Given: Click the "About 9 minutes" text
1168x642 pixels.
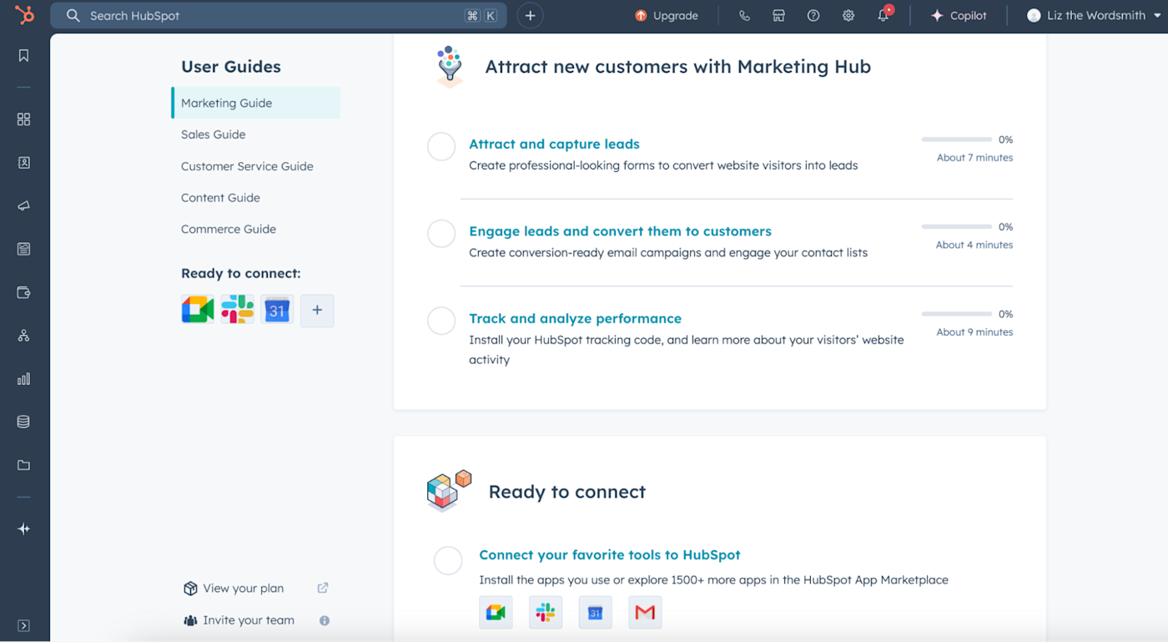Looking at the screenshot, I should click(974, 332).
